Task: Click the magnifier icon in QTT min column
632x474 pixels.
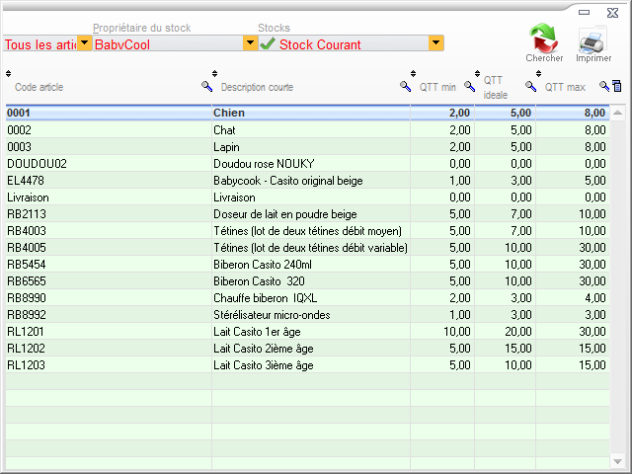Action: point(469,87)
